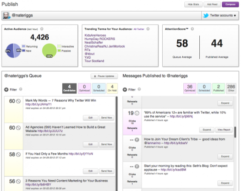The height and width of the screenshot is (191, 241).
Task: Open the Mark My Words bit.ly link
Action: tap(39, 104)
